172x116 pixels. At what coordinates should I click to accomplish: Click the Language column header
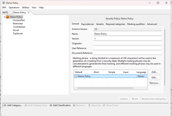141,72
